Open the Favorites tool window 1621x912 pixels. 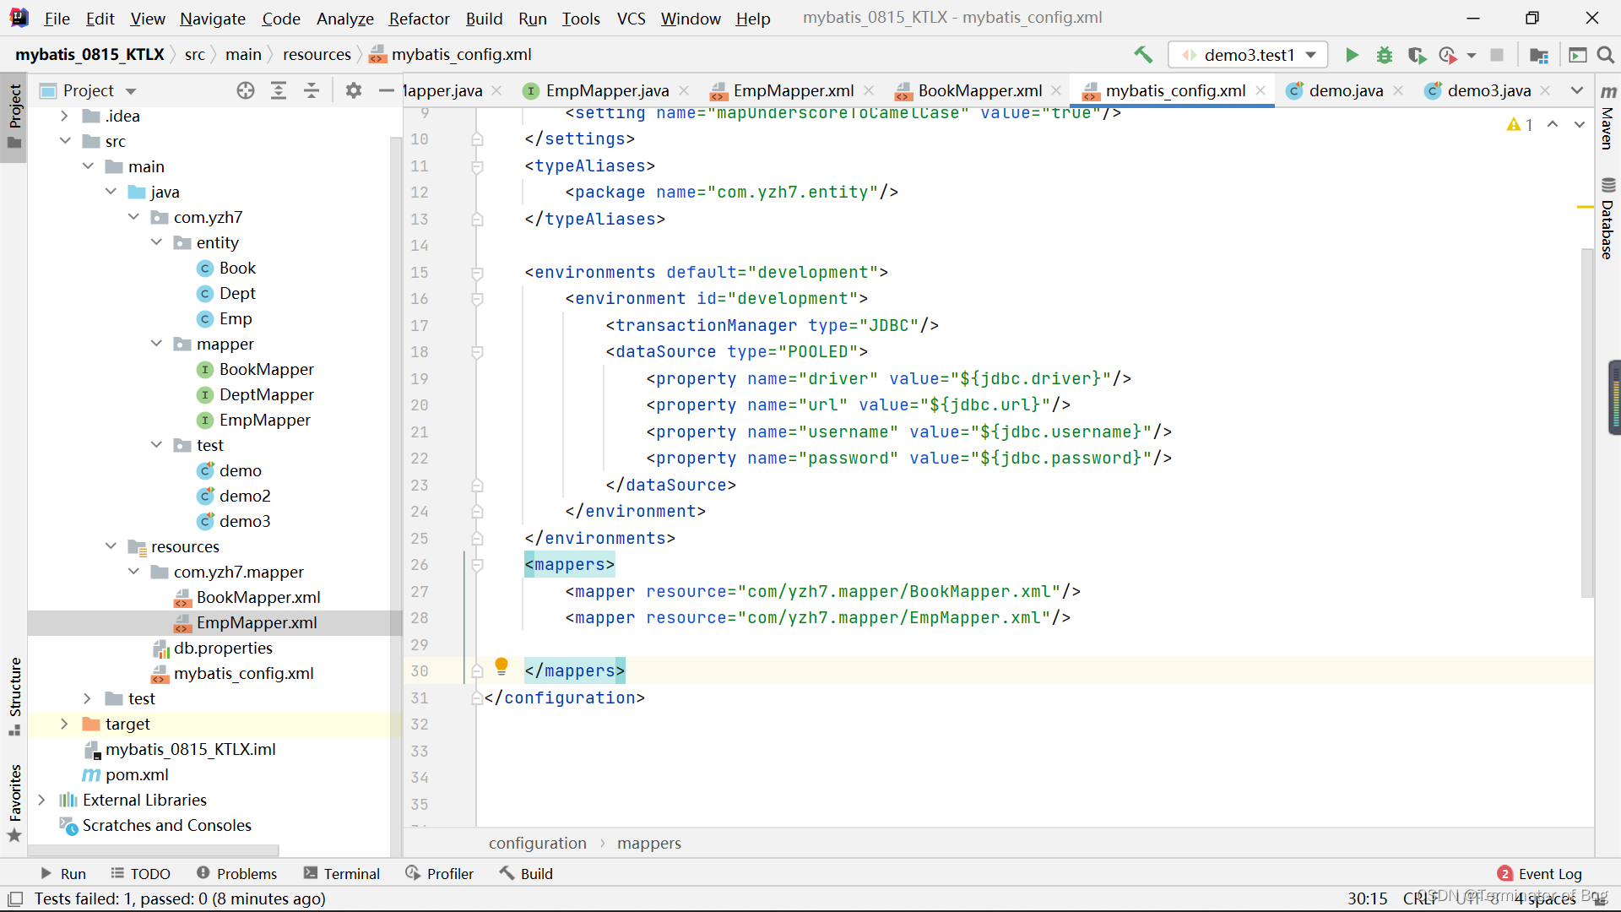(14, 802)
